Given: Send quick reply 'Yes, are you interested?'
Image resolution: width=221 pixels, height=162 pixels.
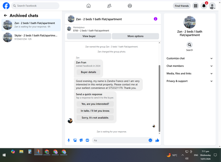Looking at the screenshot, I should pos(95,104).
